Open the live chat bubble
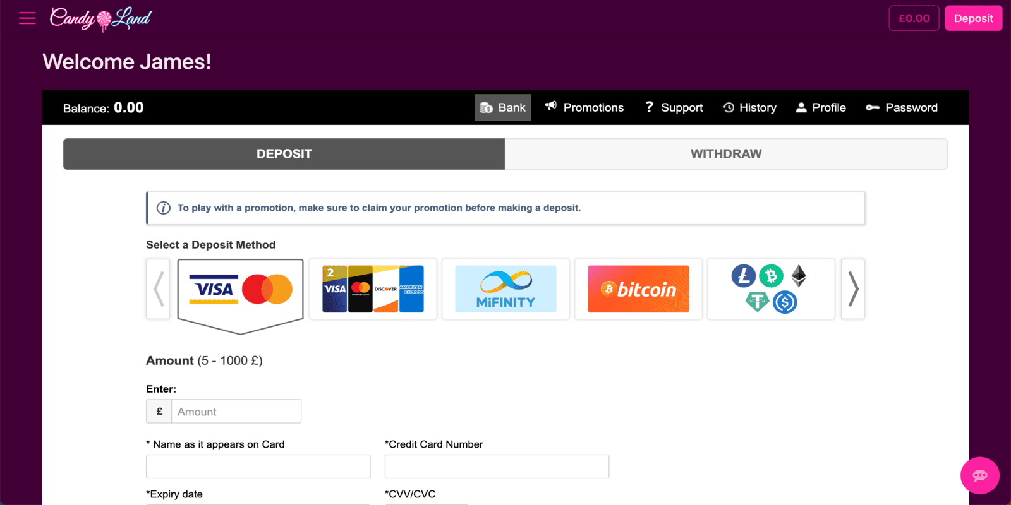The width and height of the screenshot is (1011, 505). (979, 475)
